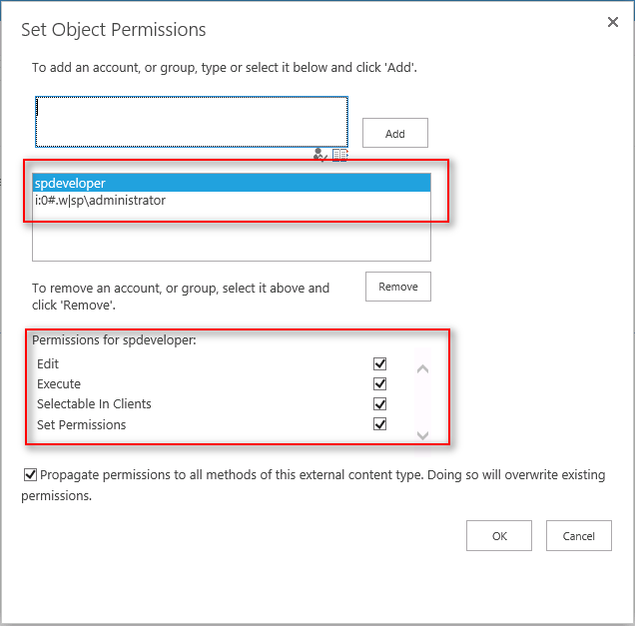Focus the account name input box
The height and width of the screenshot is (626, 635).
point(191,121)
